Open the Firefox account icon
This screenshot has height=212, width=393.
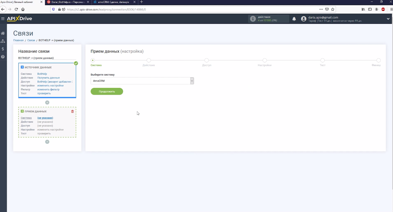tap(377, 9)
